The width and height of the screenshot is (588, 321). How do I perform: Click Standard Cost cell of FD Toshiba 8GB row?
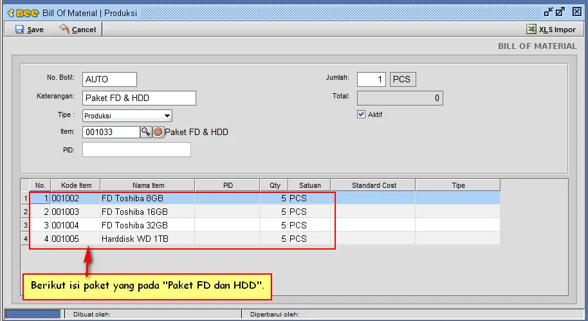[x=372, y=198]
